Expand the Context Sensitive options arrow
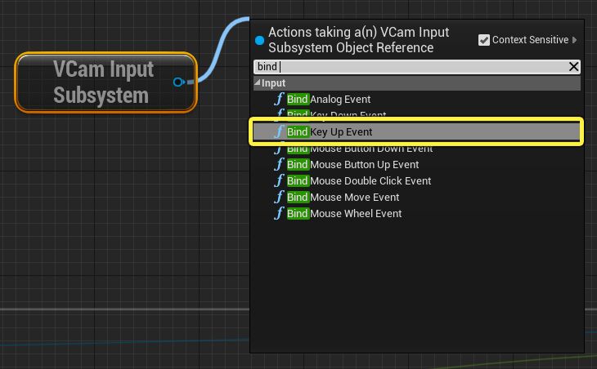The height and width of the screenshot is (369, 597). (575, 40)
